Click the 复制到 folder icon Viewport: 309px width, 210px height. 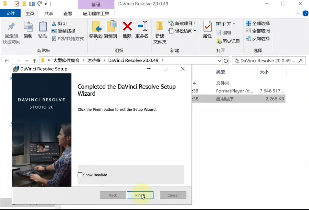[111, 26]
